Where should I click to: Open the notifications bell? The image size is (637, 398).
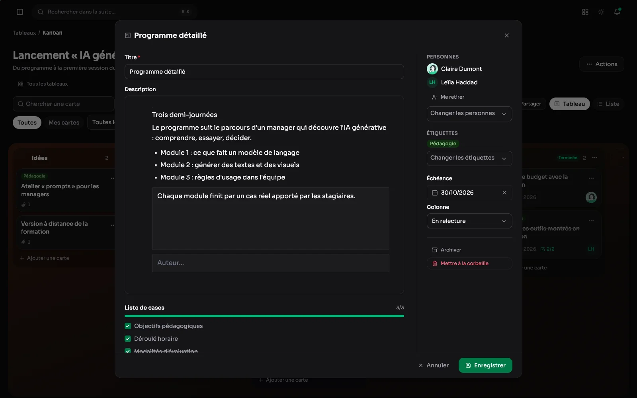tap(617, 12)
